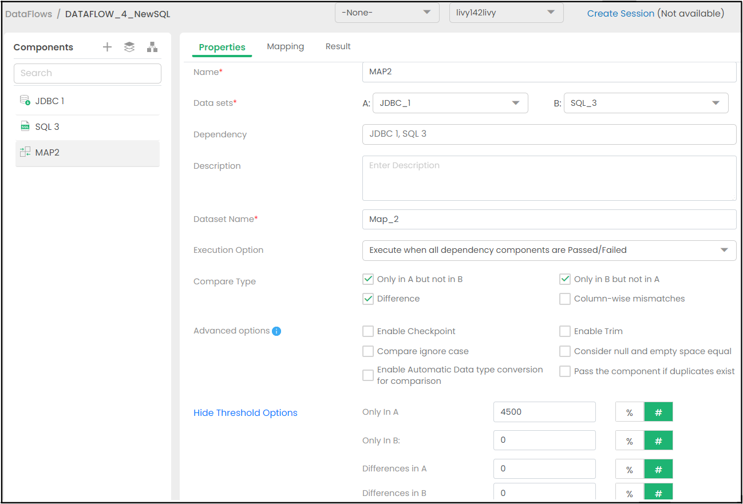Enable the Compare ignore case option
The width and height of the screenshot is (743, 504).
368,351
